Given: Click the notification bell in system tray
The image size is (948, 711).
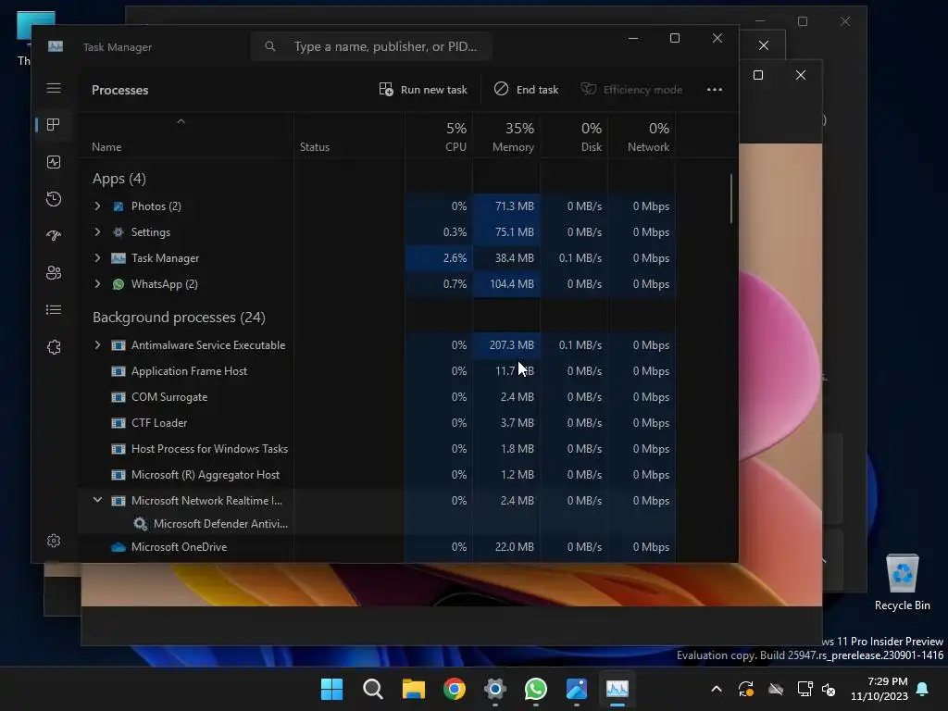Looking at the screenshot, I should point(923,689).
